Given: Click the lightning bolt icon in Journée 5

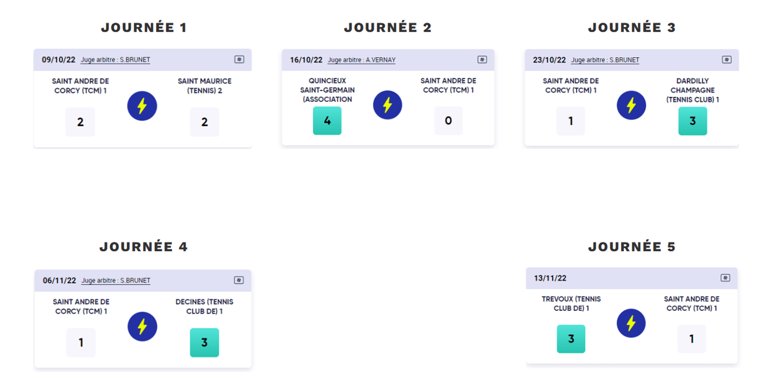Looking at the screenshot, I should coord(631,323).
